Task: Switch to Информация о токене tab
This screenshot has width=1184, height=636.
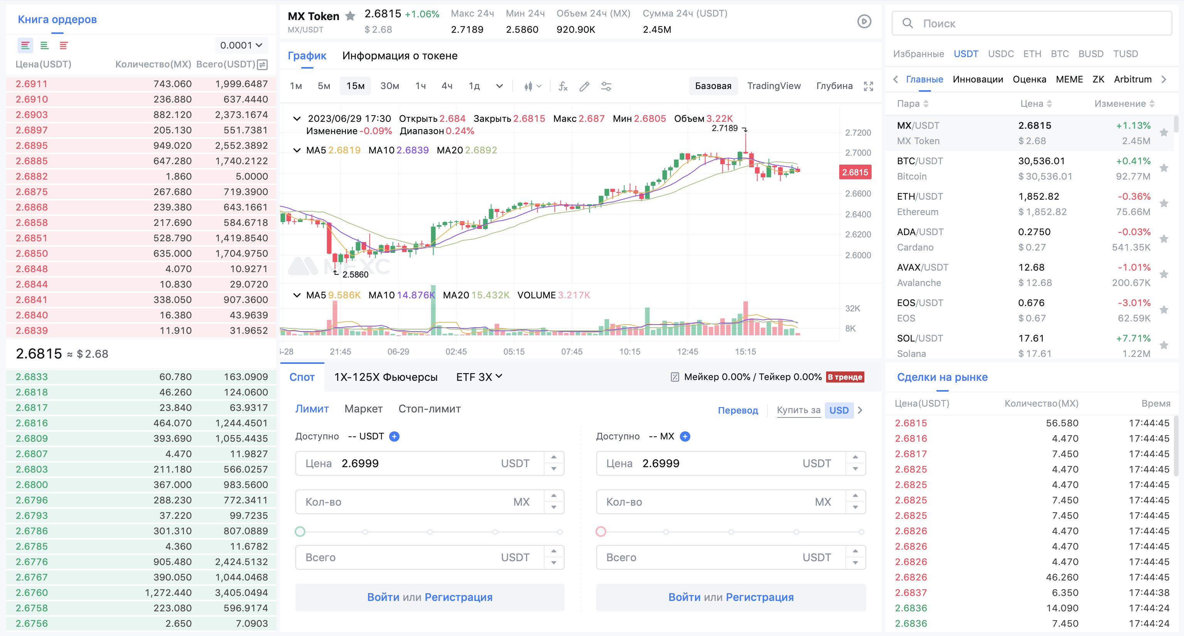Action: (400, 56)
